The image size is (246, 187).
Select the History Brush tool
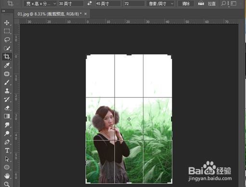7,99
